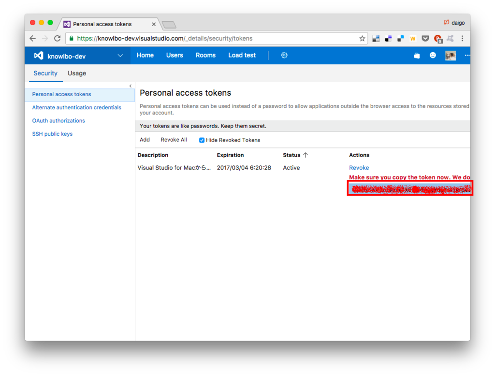Open SSH public keys page
This screenshot has height=376, width=495.
pyautogui.click(x=52, y=134)
